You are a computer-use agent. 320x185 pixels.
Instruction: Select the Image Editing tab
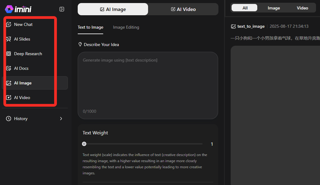[126, 27]
